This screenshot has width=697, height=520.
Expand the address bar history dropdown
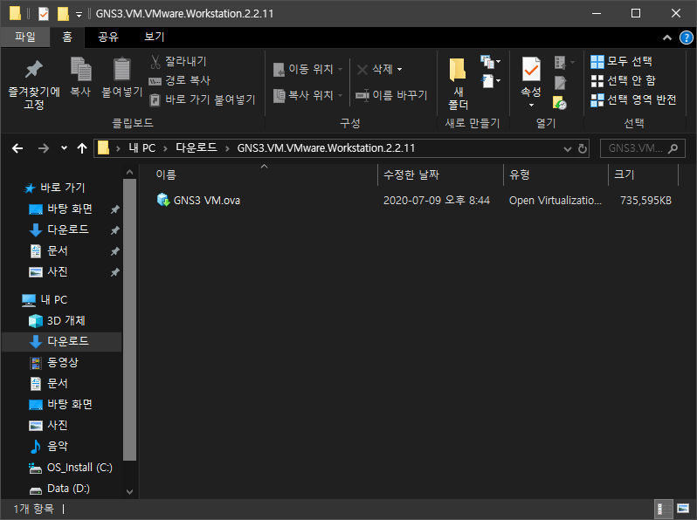click(567, 149)
